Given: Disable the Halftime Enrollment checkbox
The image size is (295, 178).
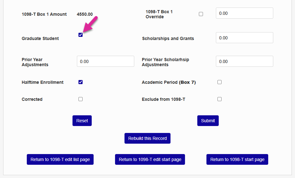Looking at the screenshot, I should pyautogui.click(x=81, y=82).
